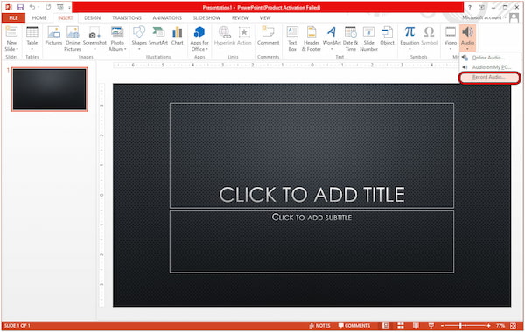Image resolution: width=525 pixels, height=332 pixels.
Task: Open the Shapes gallery dropdown
Action: tap(139, 49)
